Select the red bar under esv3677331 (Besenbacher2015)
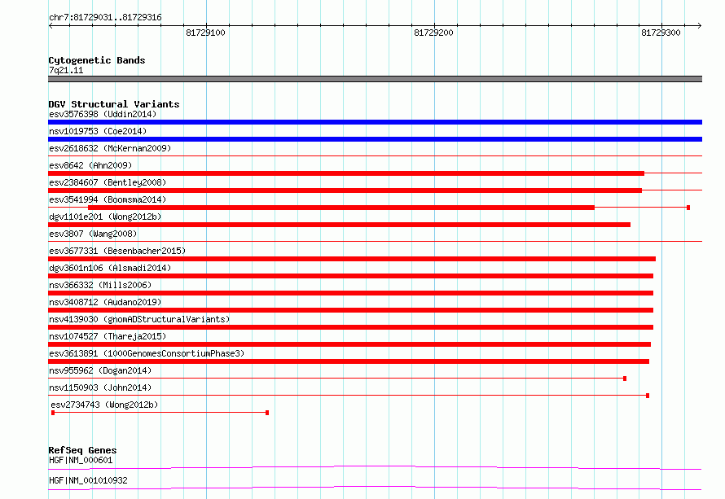725x499 pixels. (352, 259)
